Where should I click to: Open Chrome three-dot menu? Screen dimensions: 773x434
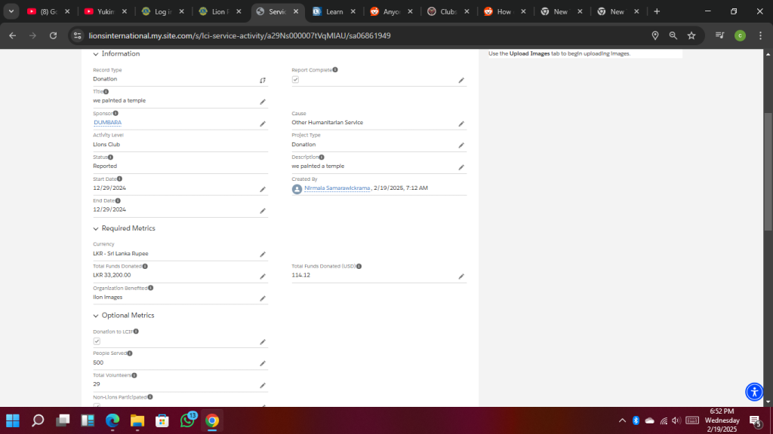[x=760, y=35]
